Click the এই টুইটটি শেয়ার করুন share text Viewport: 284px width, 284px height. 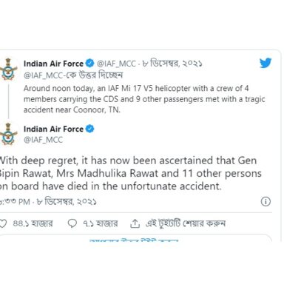pos(185,223)
